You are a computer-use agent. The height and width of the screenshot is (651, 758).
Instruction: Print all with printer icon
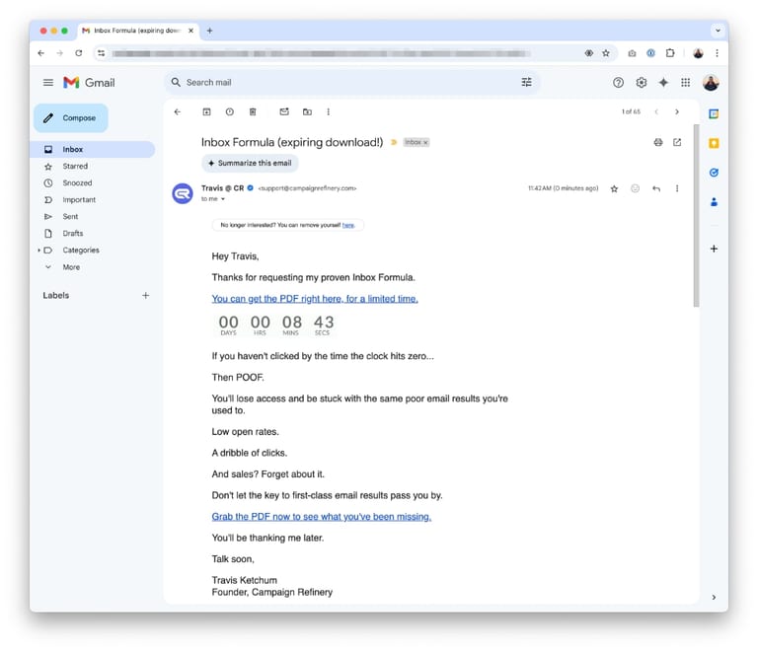click(658, 142)
